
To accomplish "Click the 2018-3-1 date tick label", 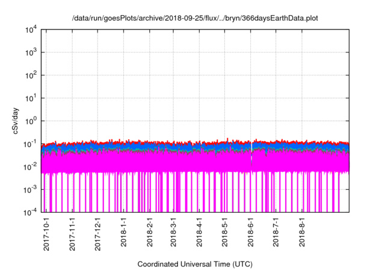I will tap(173, 231).
